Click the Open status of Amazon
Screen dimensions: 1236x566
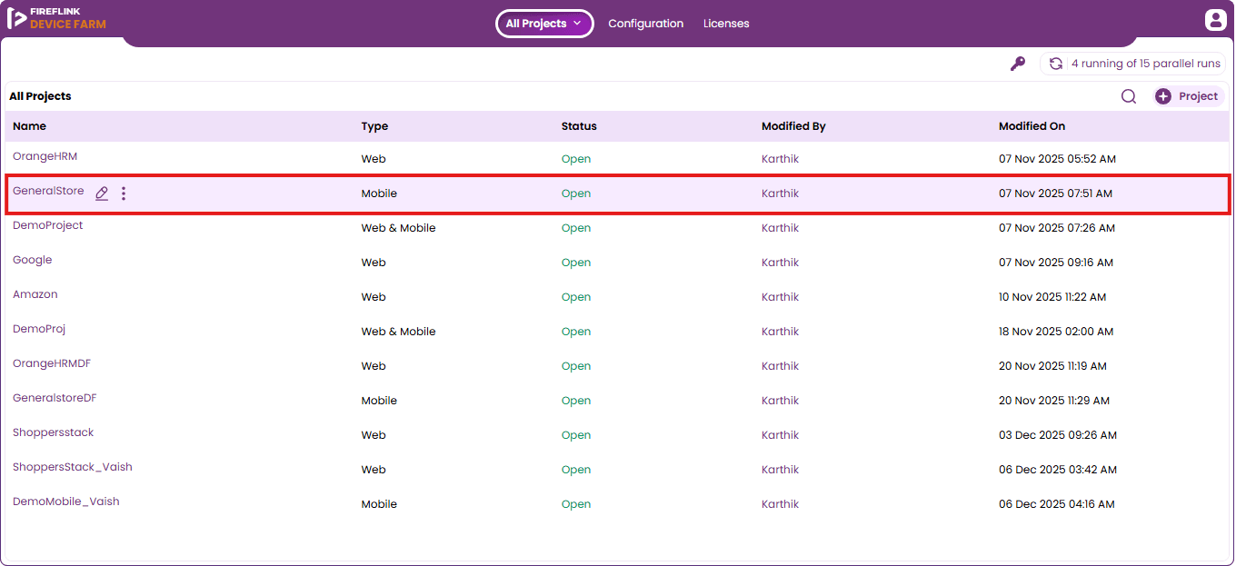(x=576, y=297)
